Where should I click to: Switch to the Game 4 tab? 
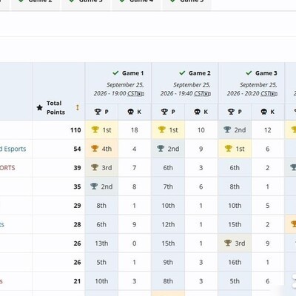tap(136, 2)
